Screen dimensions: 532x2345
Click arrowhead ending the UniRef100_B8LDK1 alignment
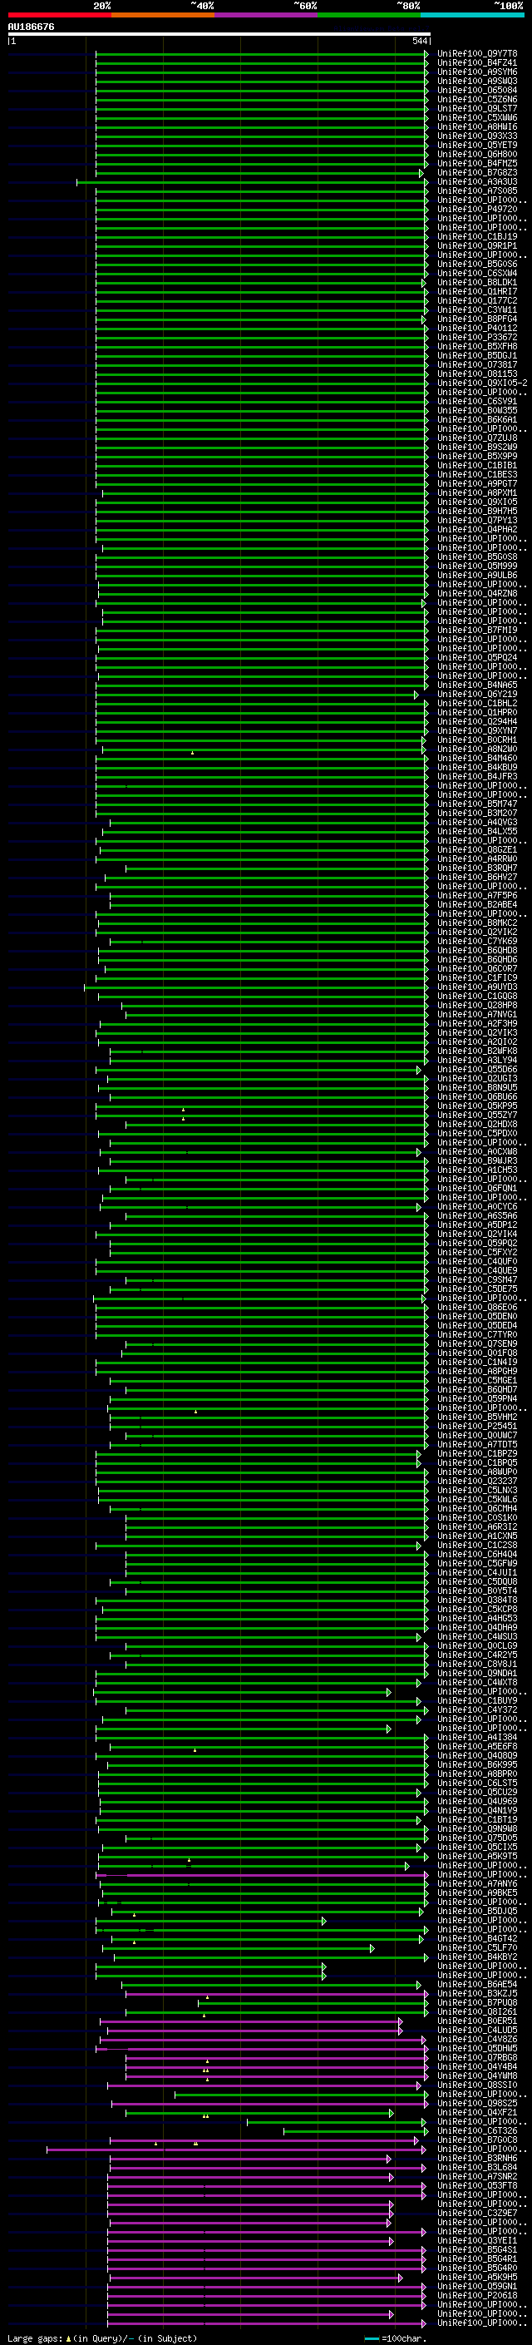click(x=424, y=283)
